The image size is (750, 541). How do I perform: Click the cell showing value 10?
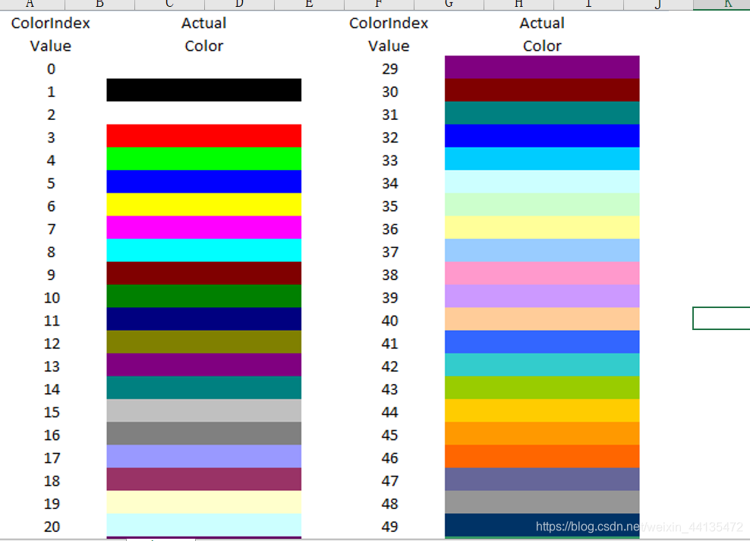pyautogui.click(x=52, y=297)
